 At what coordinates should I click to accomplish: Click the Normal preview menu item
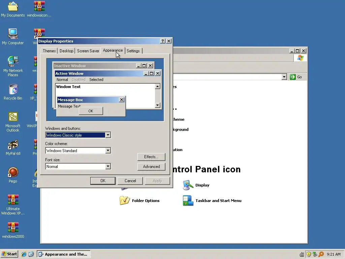point(62,80)
